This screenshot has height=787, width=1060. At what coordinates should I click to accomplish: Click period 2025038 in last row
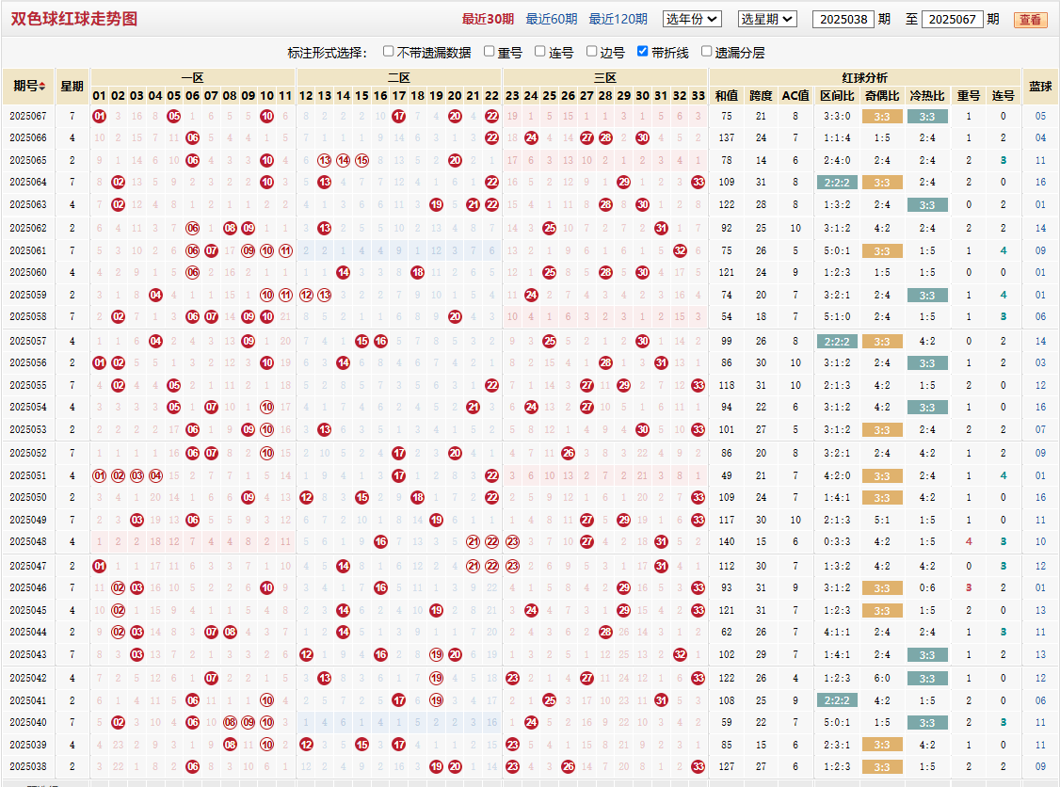[x=28, y=766]
